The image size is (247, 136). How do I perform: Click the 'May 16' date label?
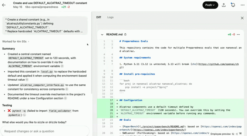pyautogui.click(x=18, y=7)
